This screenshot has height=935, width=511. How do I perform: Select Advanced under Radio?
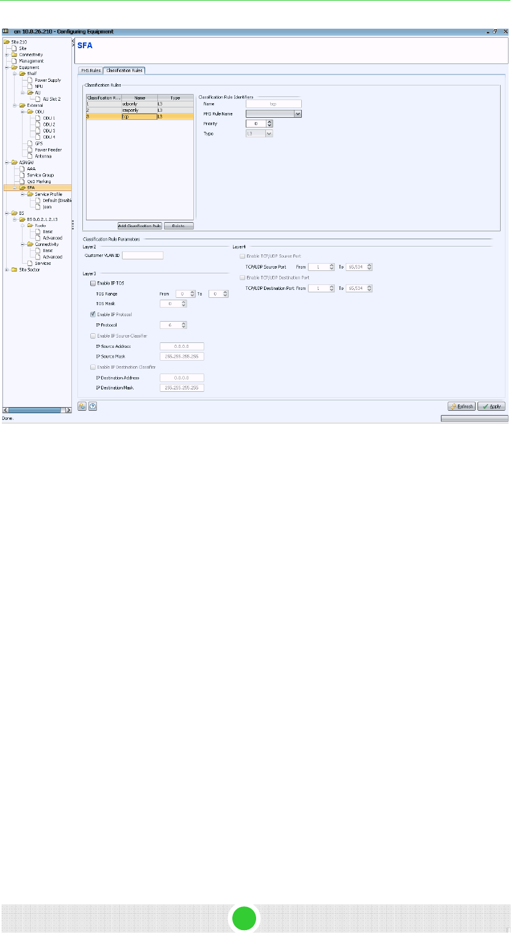pyautogui.click(x=49, y=238)
